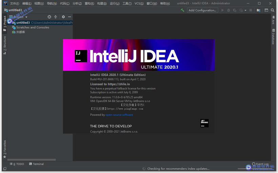Image resolution: width=278 pixels, height=173 pixels.
Task: Hide the Project panel with minus icon
Action: [69, 17]
